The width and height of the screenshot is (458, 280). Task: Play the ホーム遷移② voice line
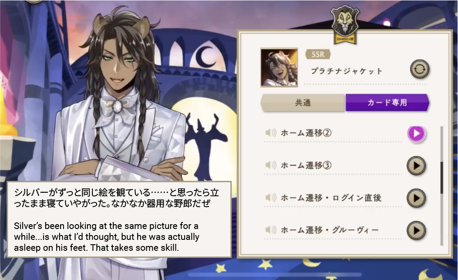(x=416, y=134)
